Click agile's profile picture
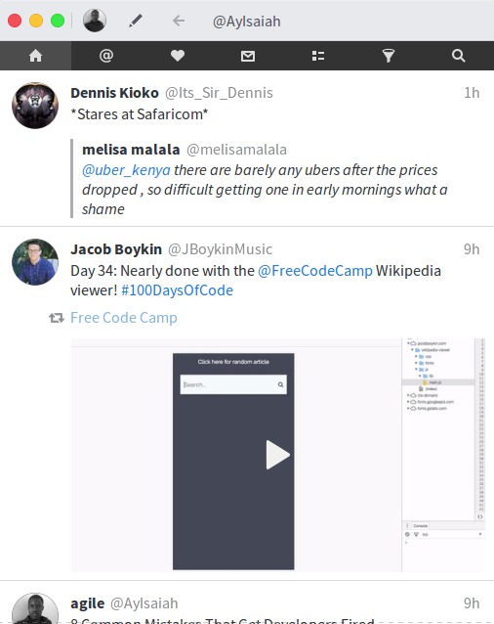Image resolution: width=494 pixels, height=624 pixels. (x=35, y=609)
